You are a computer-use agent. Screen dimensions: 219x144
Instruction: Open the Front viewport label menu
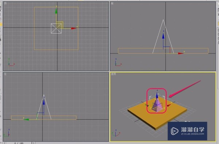(112, 3)
